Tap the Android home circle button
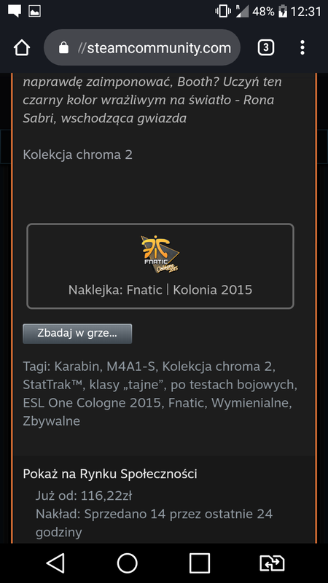The height and width of the screenshot is (583, 328). (x=127, y=563)
